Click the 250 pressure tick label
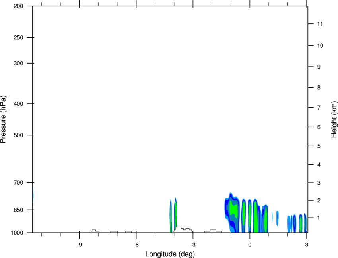The height and width of the screenshot is (258, 338). pos(18,37)
